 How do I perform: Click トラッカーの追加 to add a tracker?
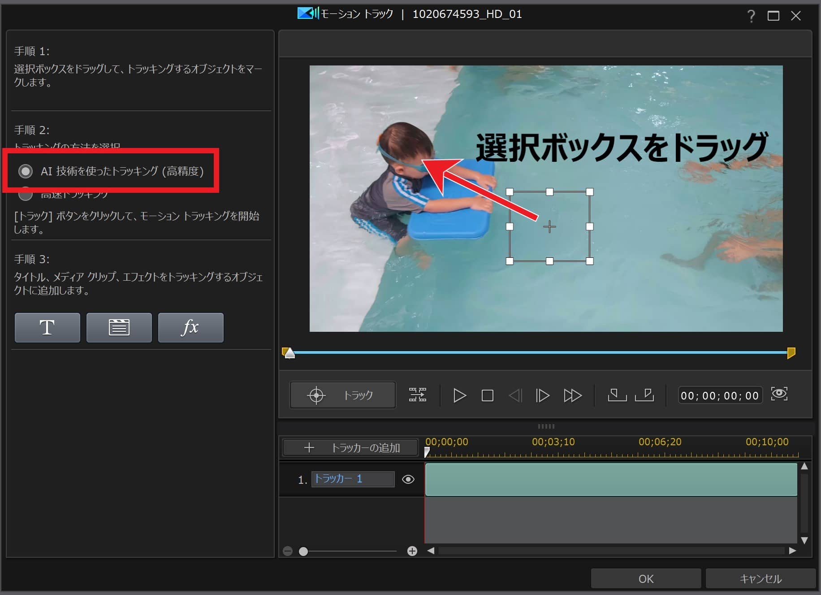(x=350, y=447)
